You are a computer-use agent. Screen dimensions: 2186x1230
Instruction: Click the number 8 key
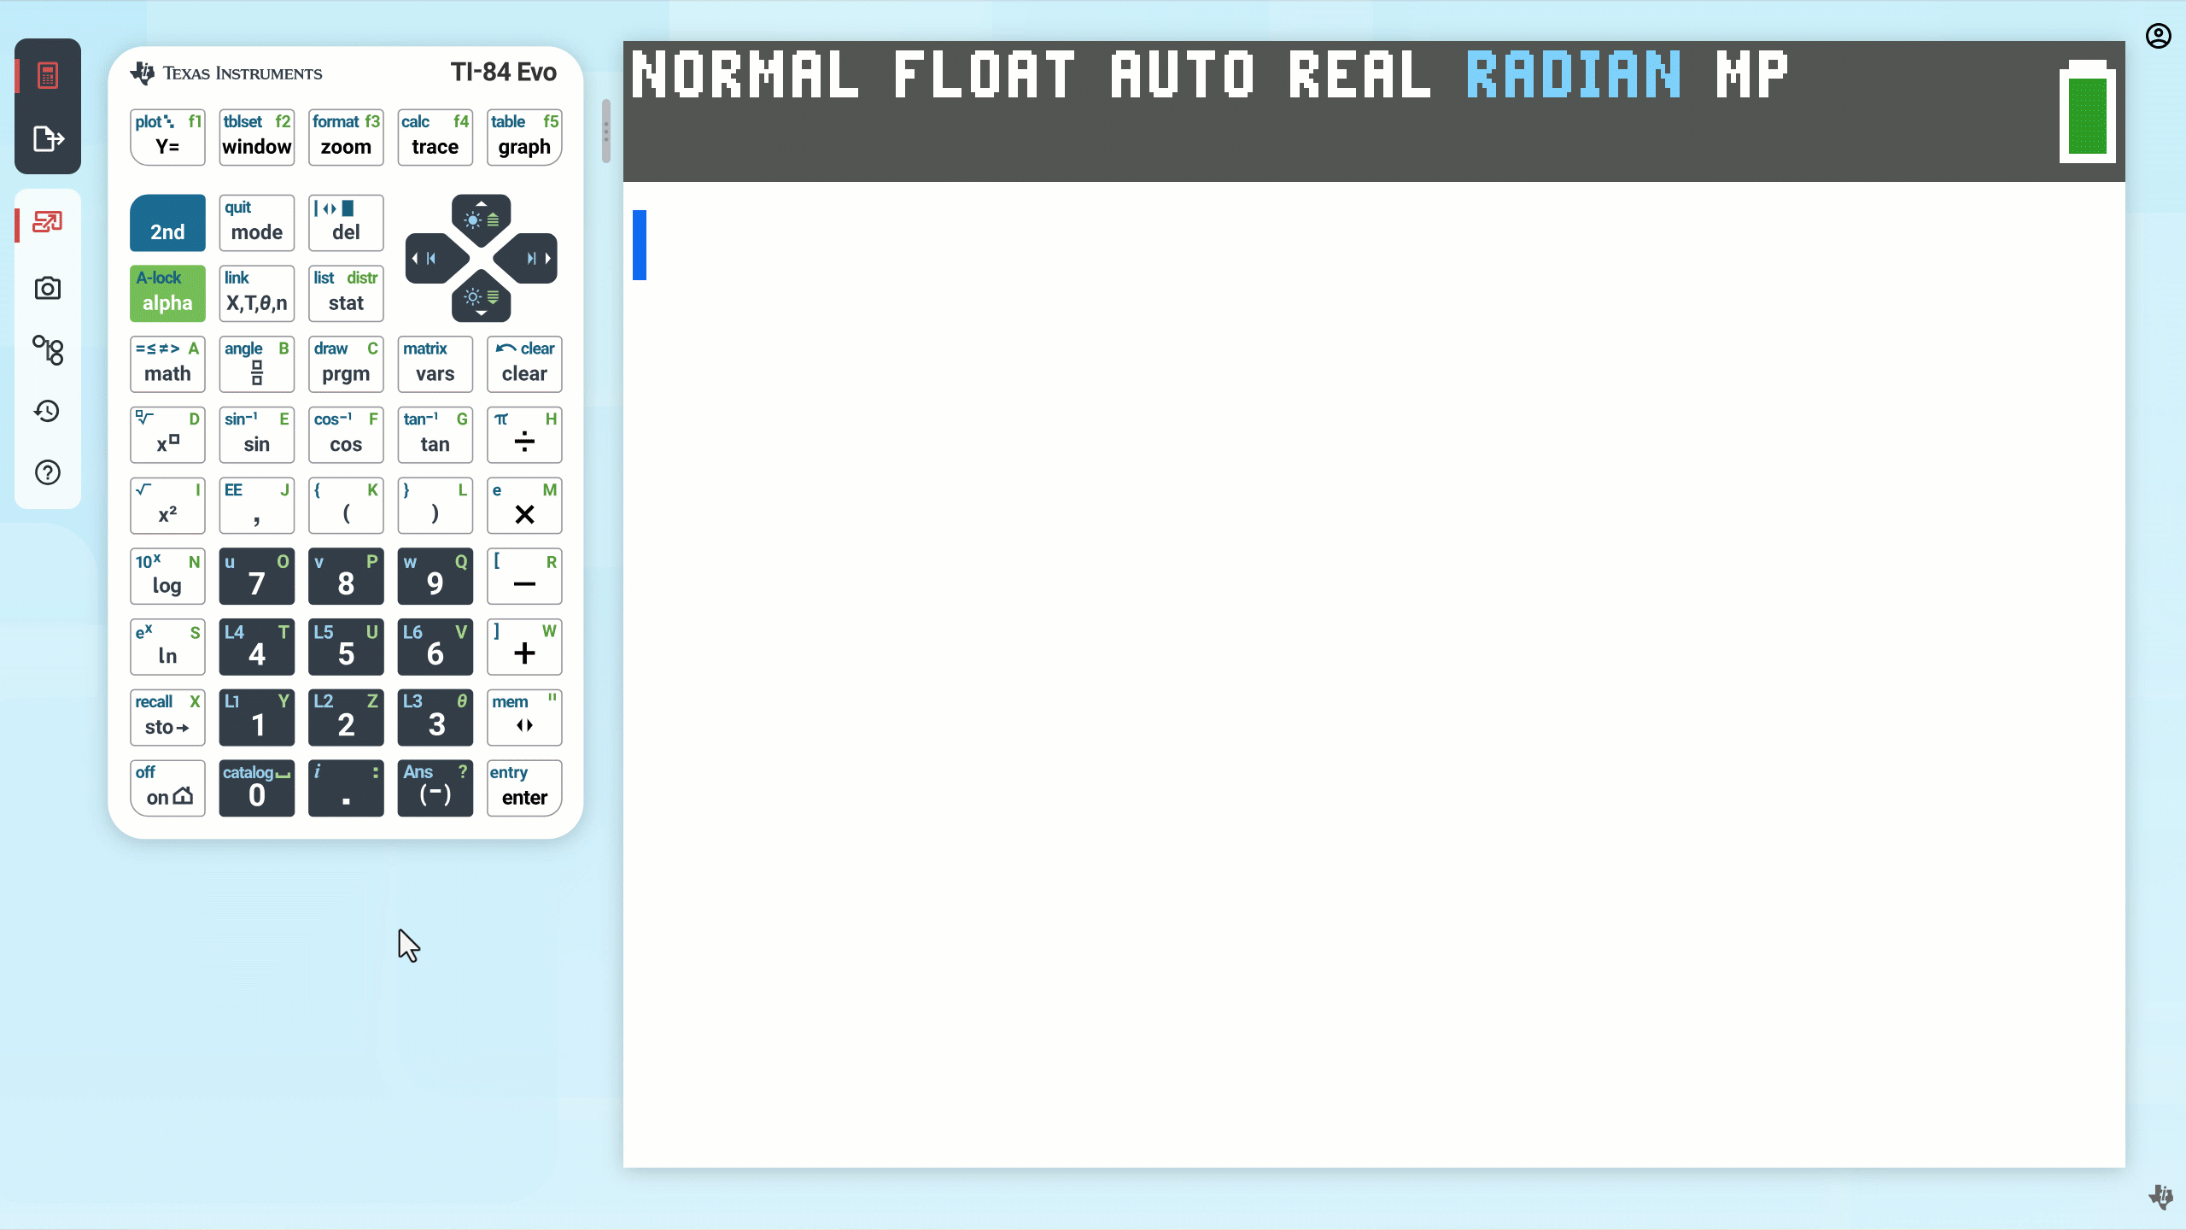(x=346, y=577)
